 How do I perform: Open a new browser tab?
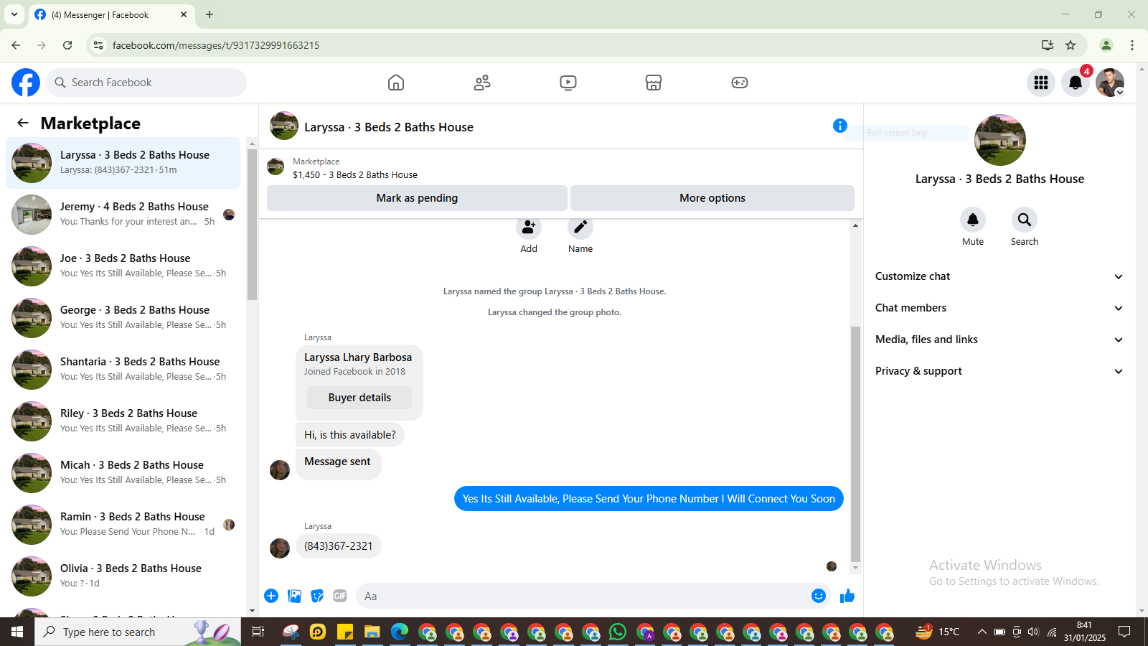click(210, 14)
